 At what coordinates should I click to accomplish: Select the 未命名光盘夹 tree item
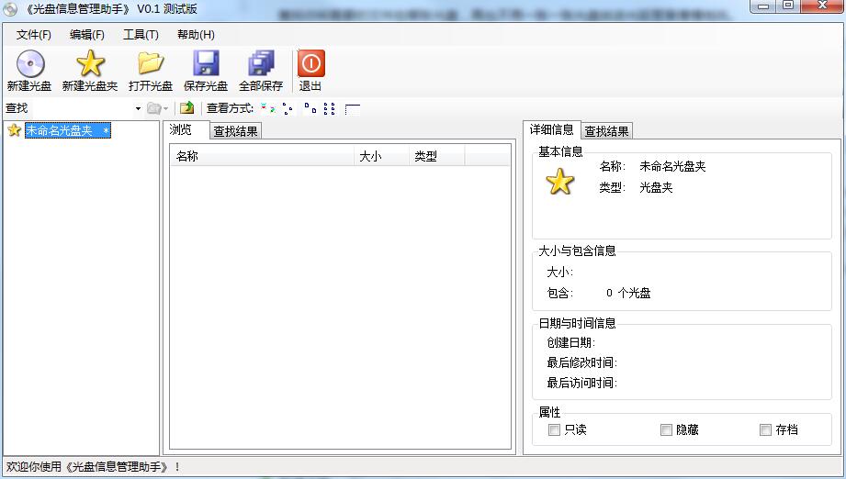pyautogui.click(x=60, y=130)
